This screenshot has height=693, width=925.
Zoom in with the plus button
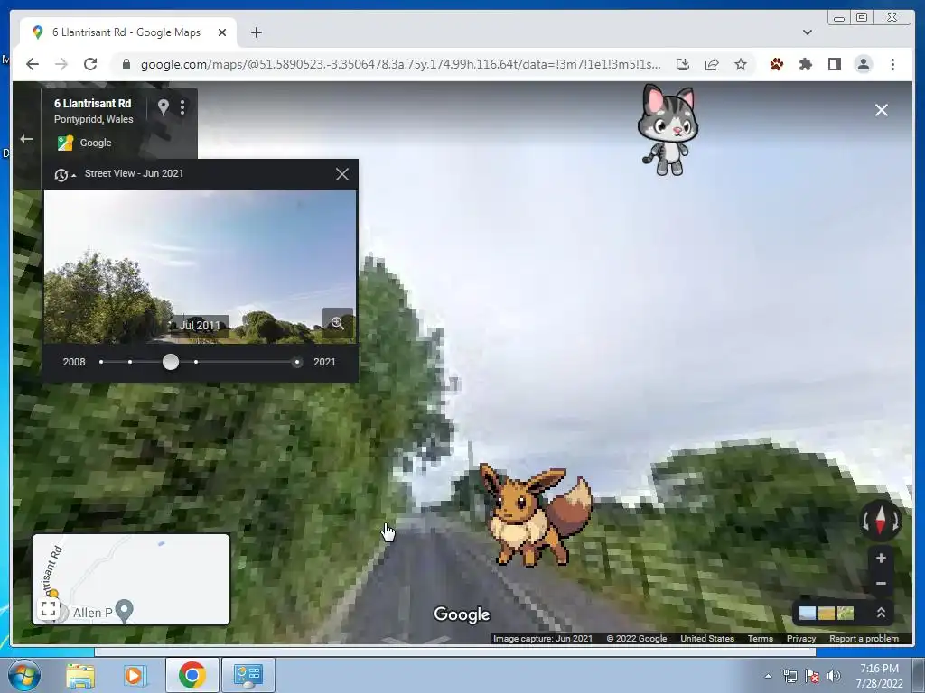pos(881,558)
